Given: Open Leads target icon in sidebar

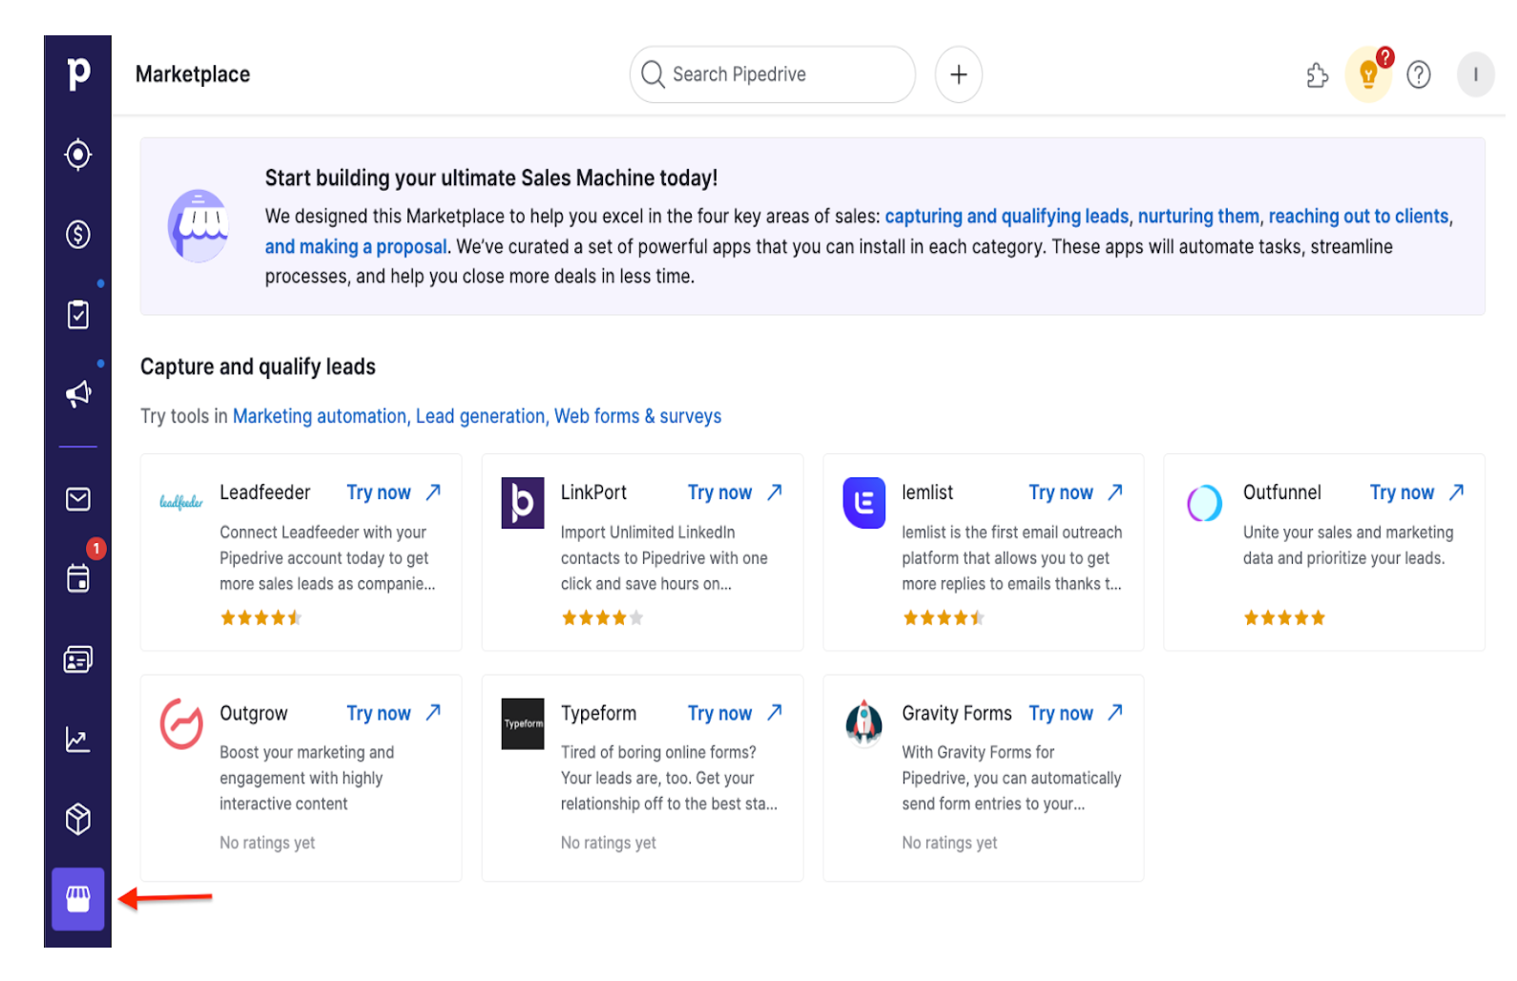Looking at the screenshot, I should pyautogui.click(x=78, y=155).
